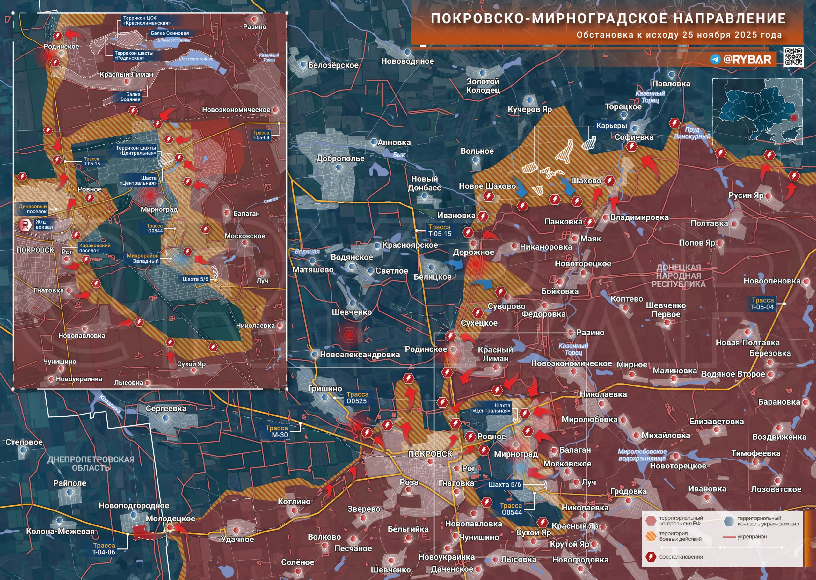816x580 pixels.
Task: Click the railway station icon near Ж/д вокзал
Action: coord(25,225)
